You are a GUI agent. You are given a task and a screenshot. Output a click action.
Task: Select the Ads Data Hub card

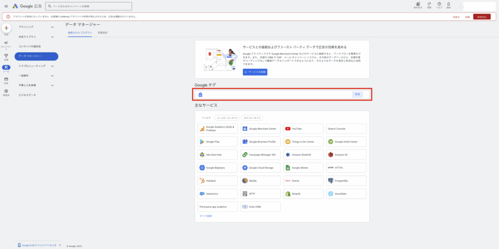click(x=217, y=155)
